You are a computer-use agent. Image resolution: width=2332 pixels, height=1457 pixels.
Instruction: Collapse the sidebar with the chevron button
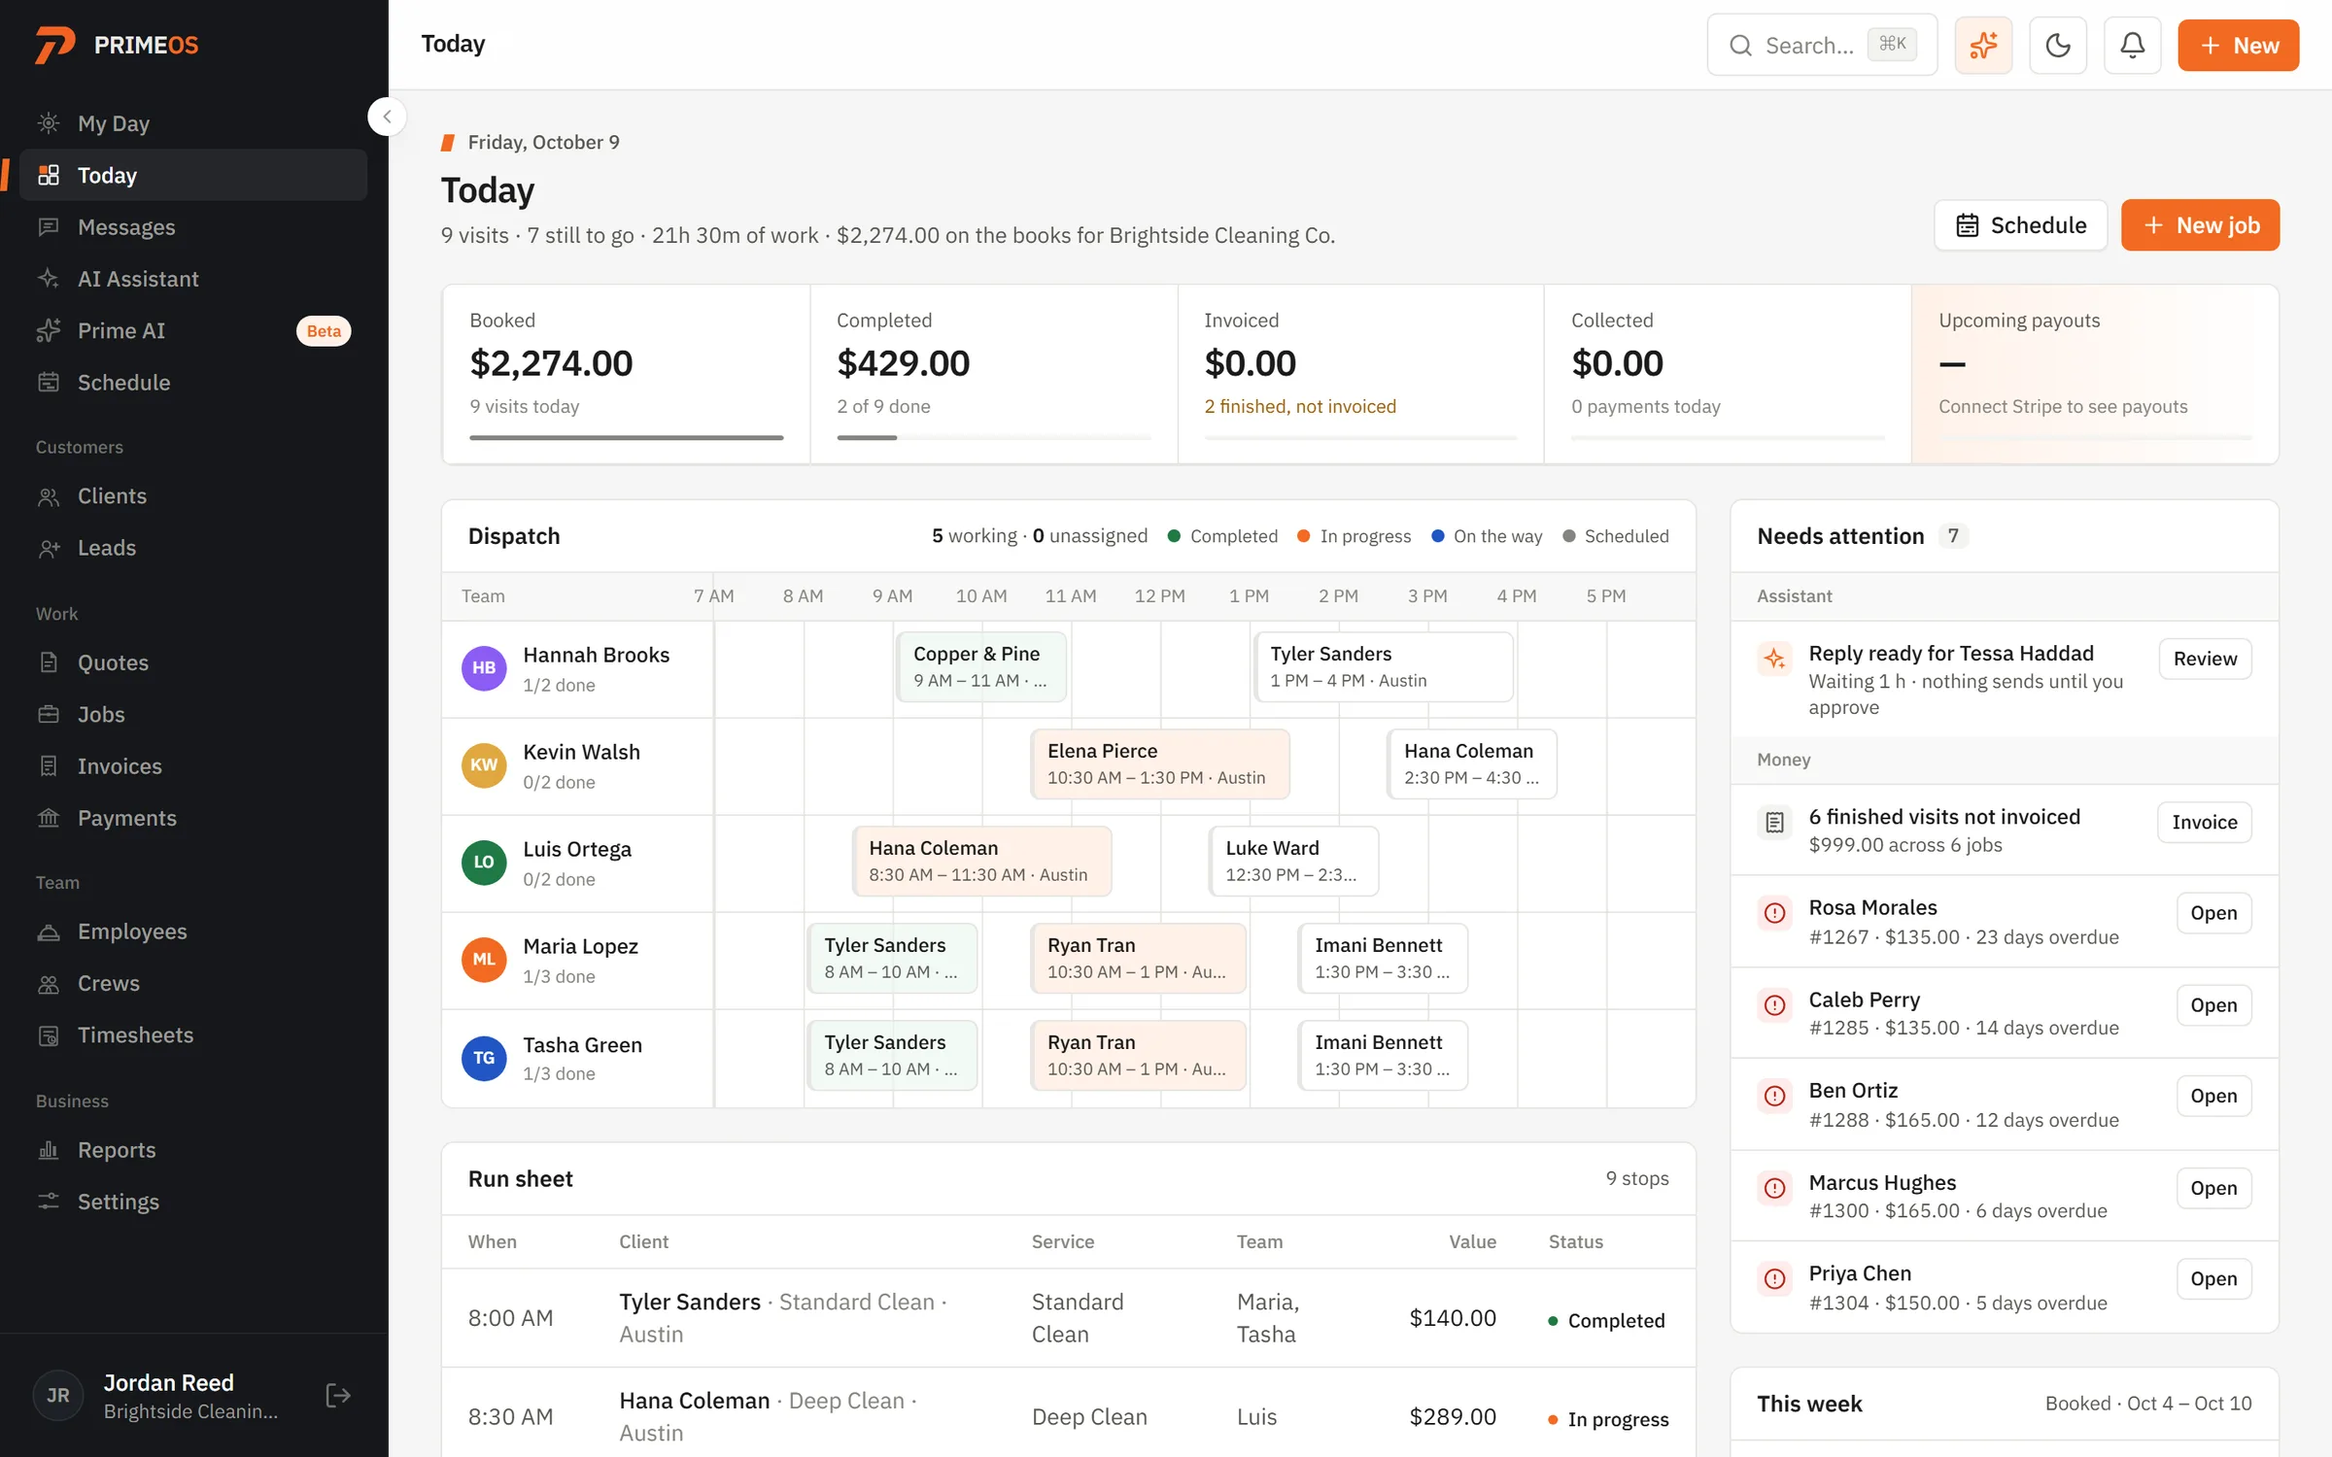pyautogui.click(x=387, y=117)
